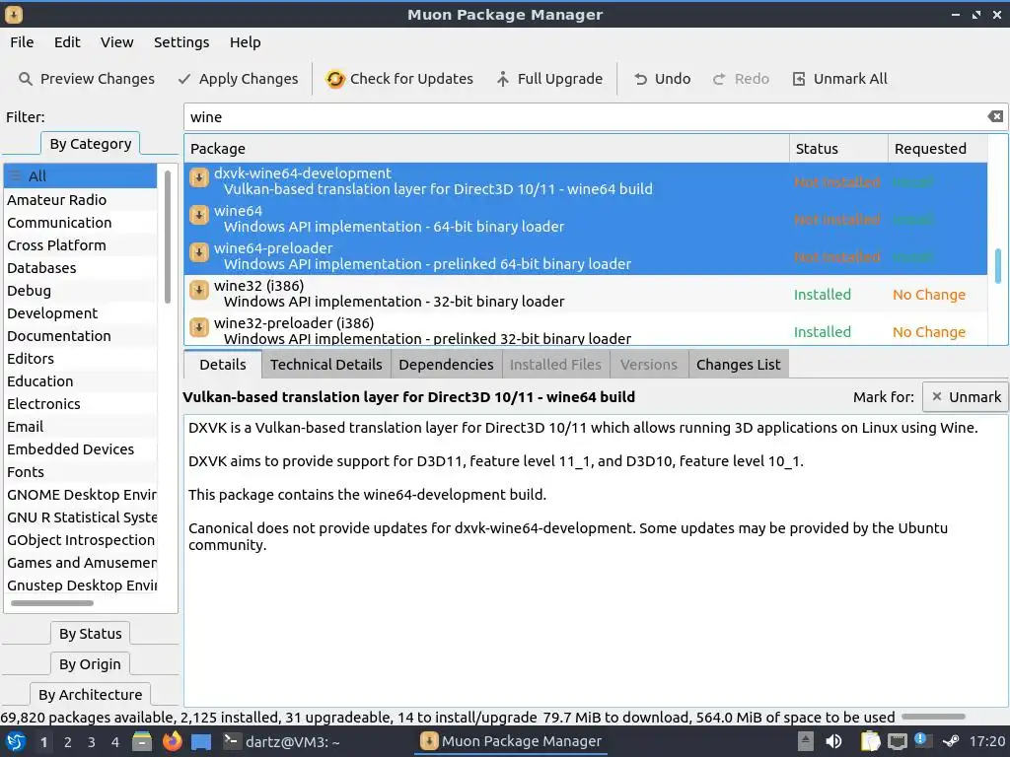Select the wine32 (i386) package row

[586, 294]
